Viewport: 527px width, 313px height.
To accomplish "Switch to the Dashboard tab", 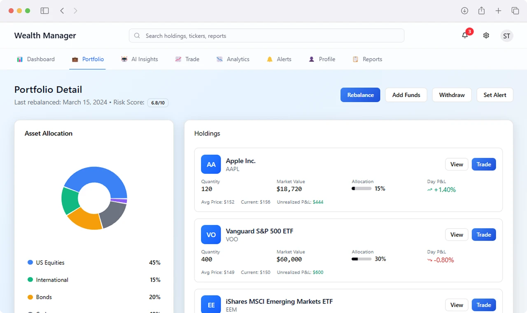I will click(x=36, y=59).
